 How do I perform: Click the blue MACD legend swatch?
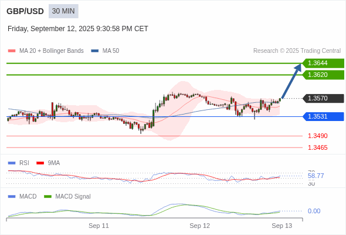tap(12, 197)
